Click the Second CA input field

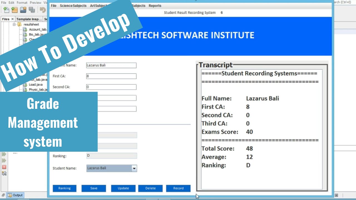point(111,87)
